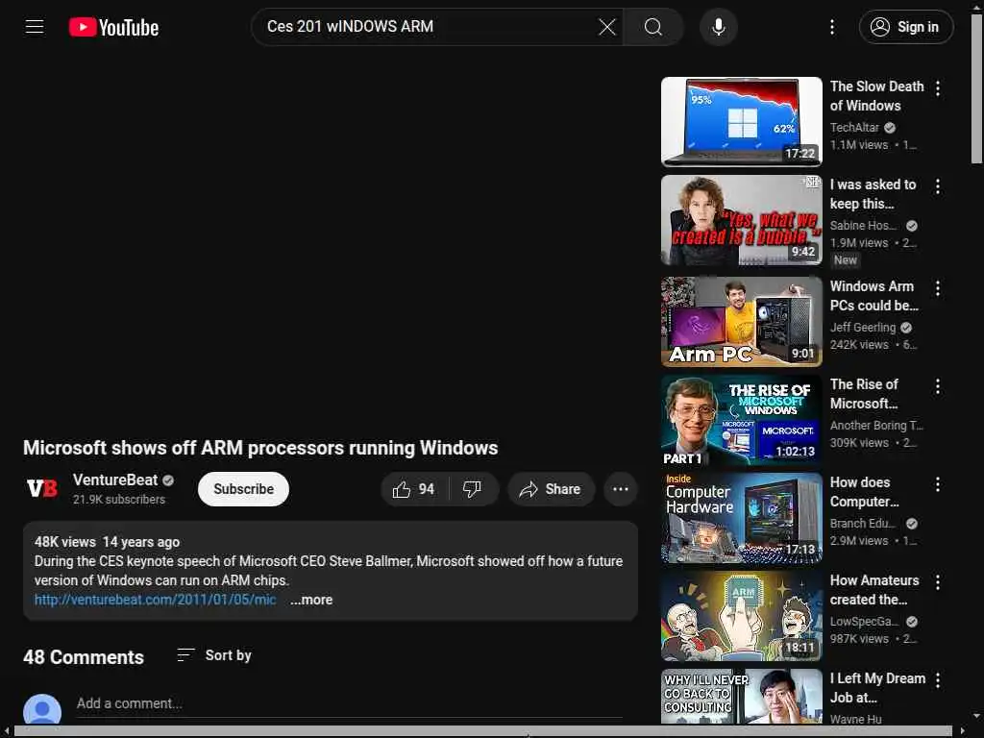
Task: Click title 'Windows Arm PCs could be...'
Action: point(874,296)
